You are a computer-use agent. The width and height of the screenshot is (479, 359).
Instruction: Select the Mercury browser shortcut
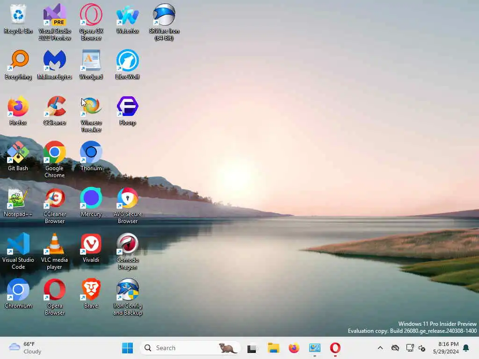(91, 202)
